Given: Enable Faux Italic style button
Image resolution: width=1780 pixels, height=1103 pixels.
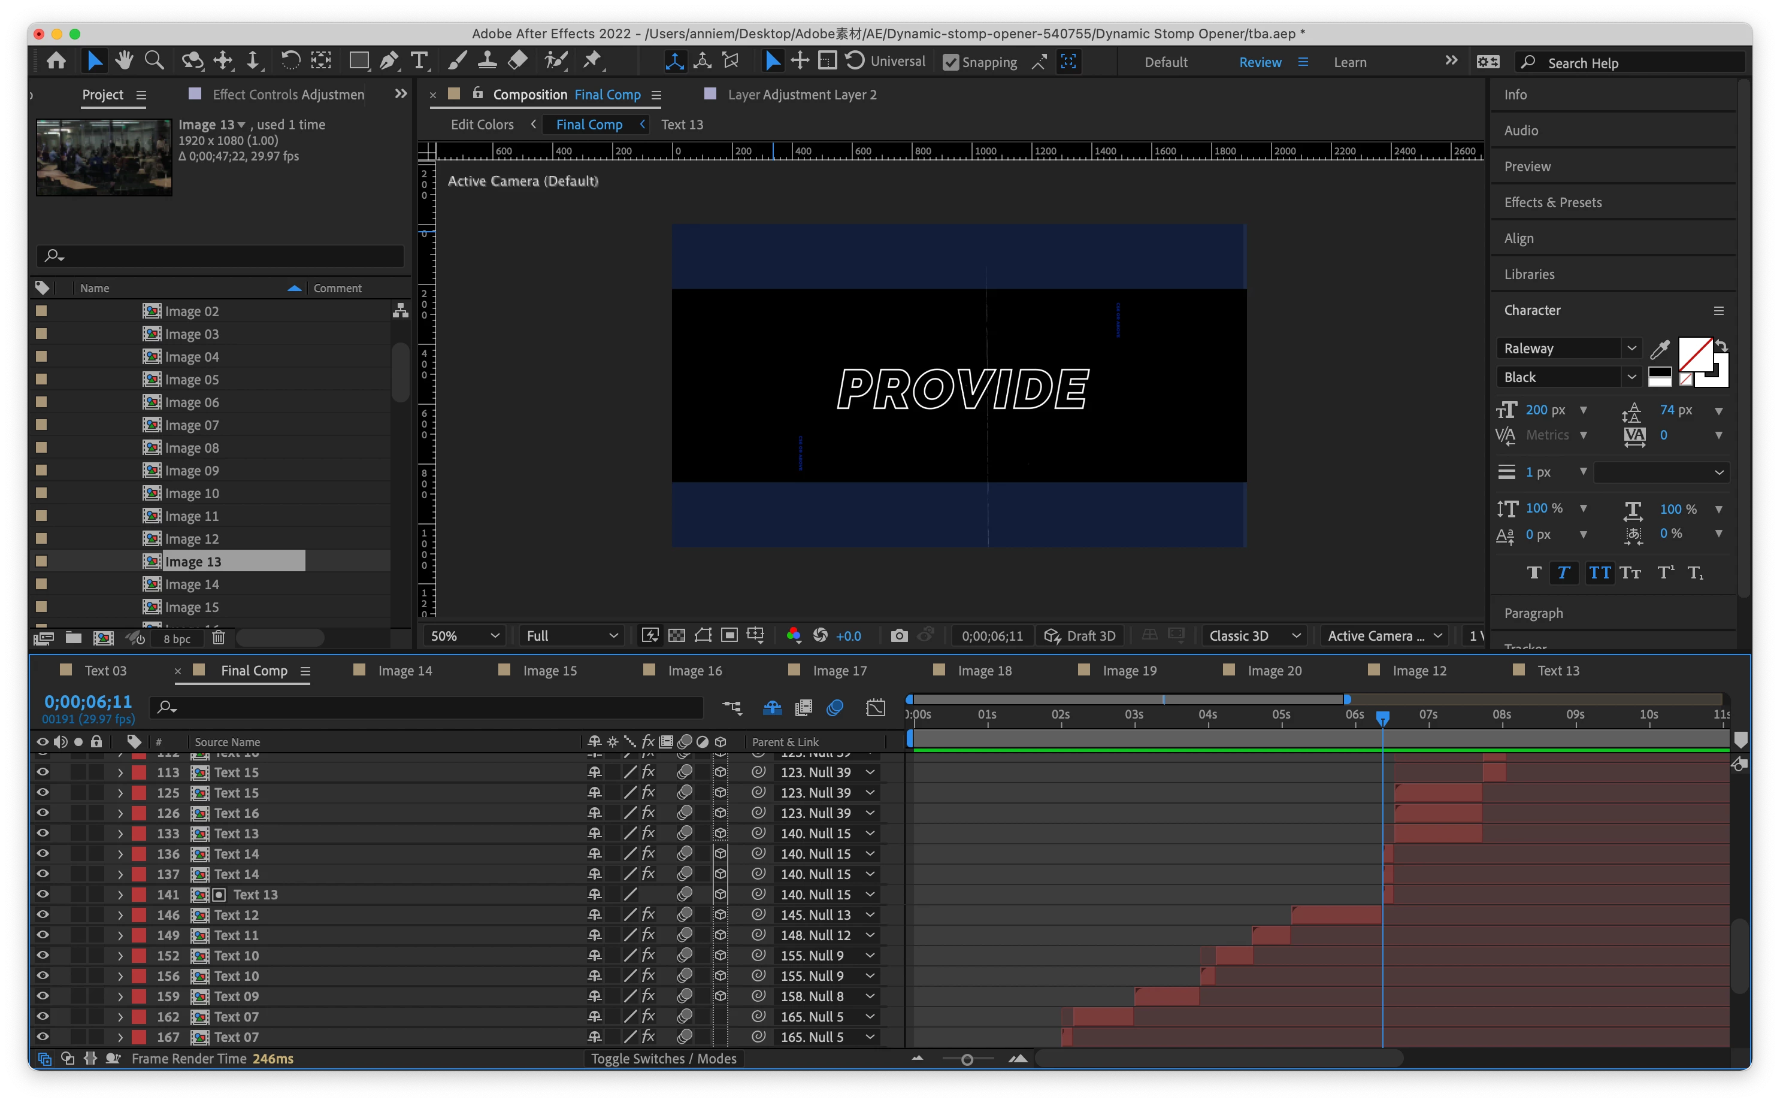Looking at the screenshot, I should tap(1563, 572).
